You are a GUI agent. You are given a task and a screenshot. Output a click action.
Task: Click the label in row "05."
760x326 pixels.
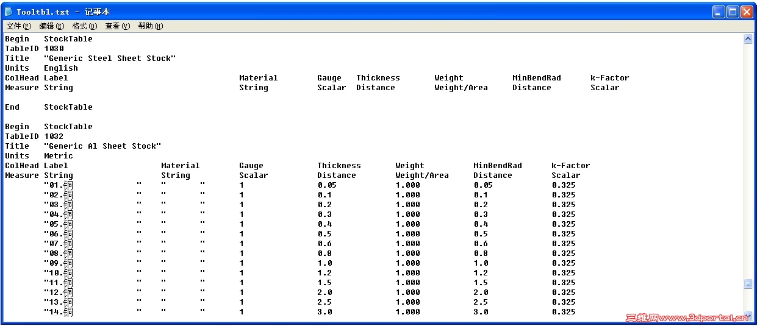click(x=59, y=224)
